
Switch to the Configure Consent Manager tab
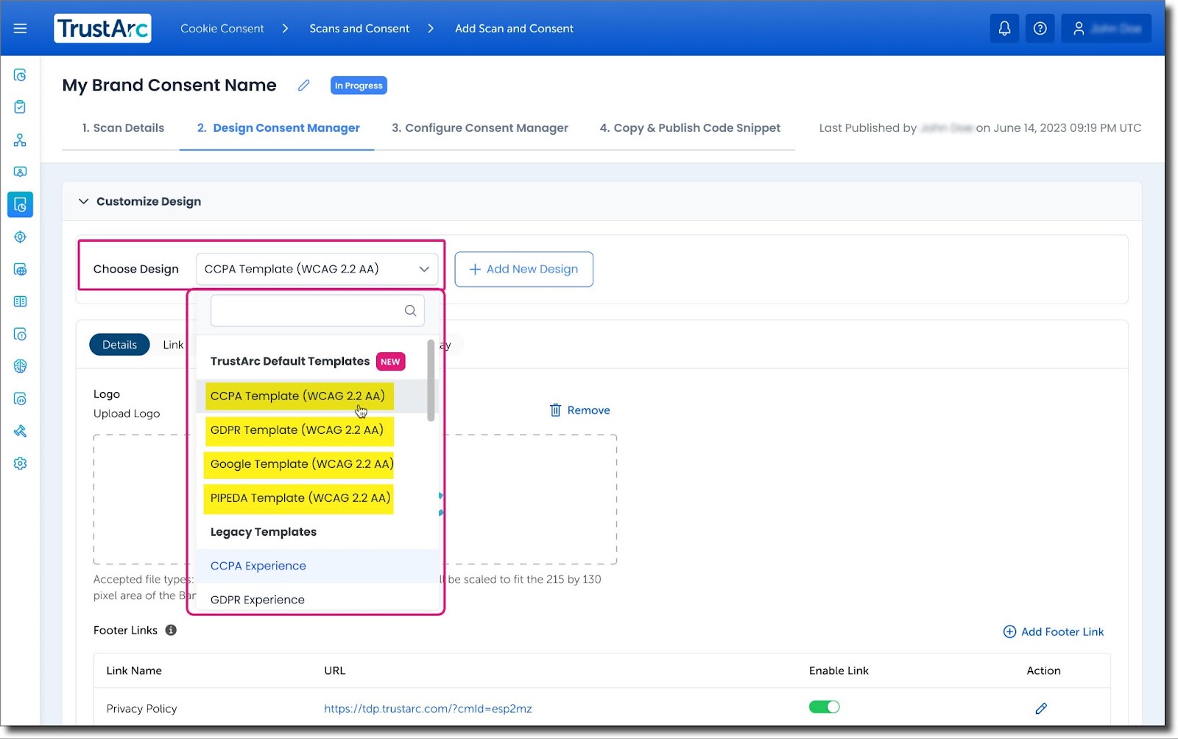pos(479,127)
